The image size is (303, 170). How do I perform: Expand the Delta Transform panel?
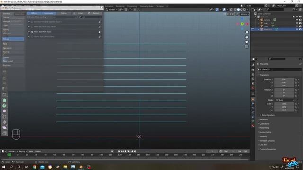coord(268,115)
